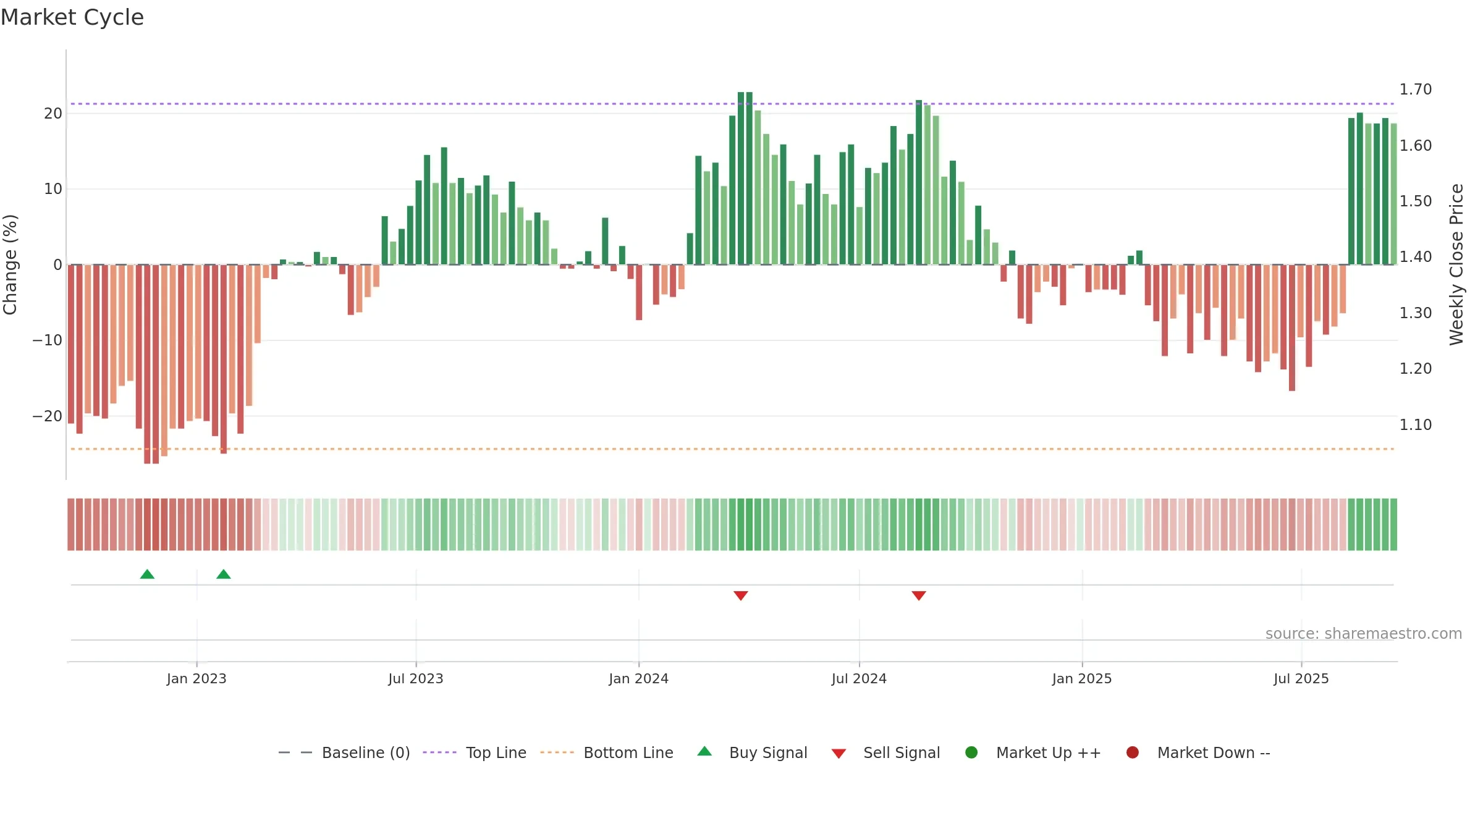The image size is (1483, 834).
Task: Click the Jan 2024 axis label
Action: pyautogui.click(x=638, y=679)
